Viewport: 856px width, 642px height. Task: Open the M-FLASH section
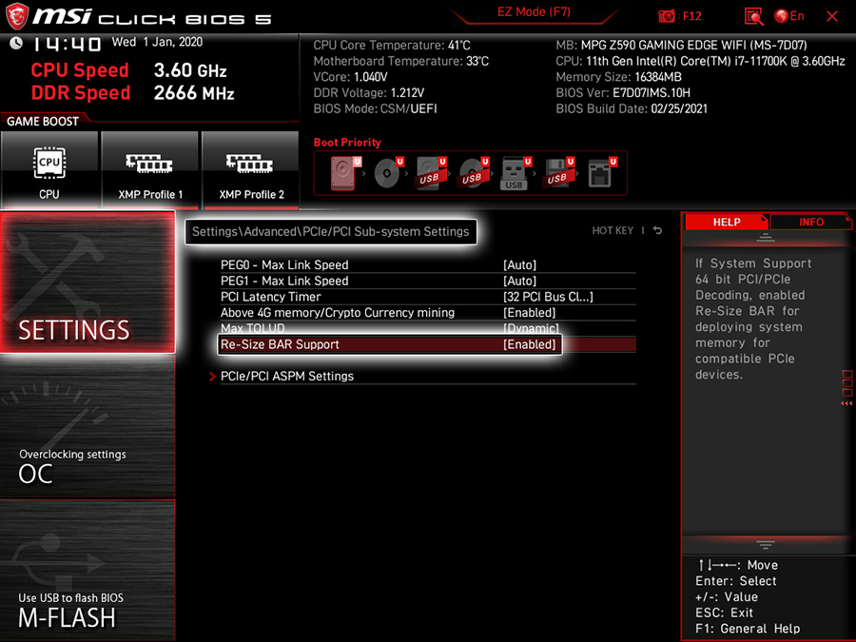(x=88, y=570)
